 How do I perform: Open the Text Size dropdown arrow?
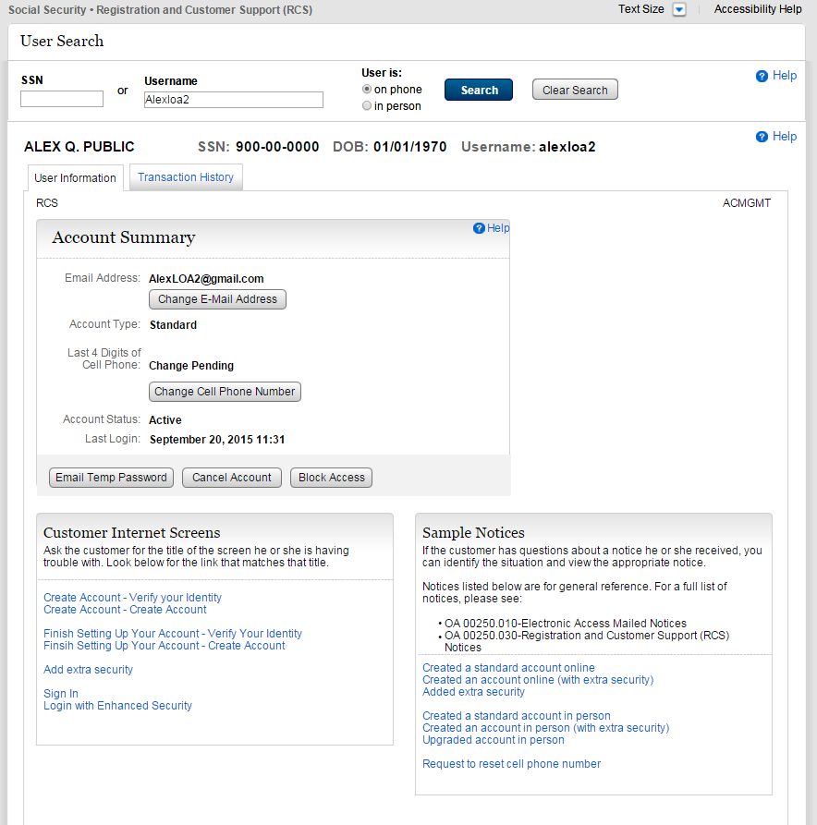(679, 9)
